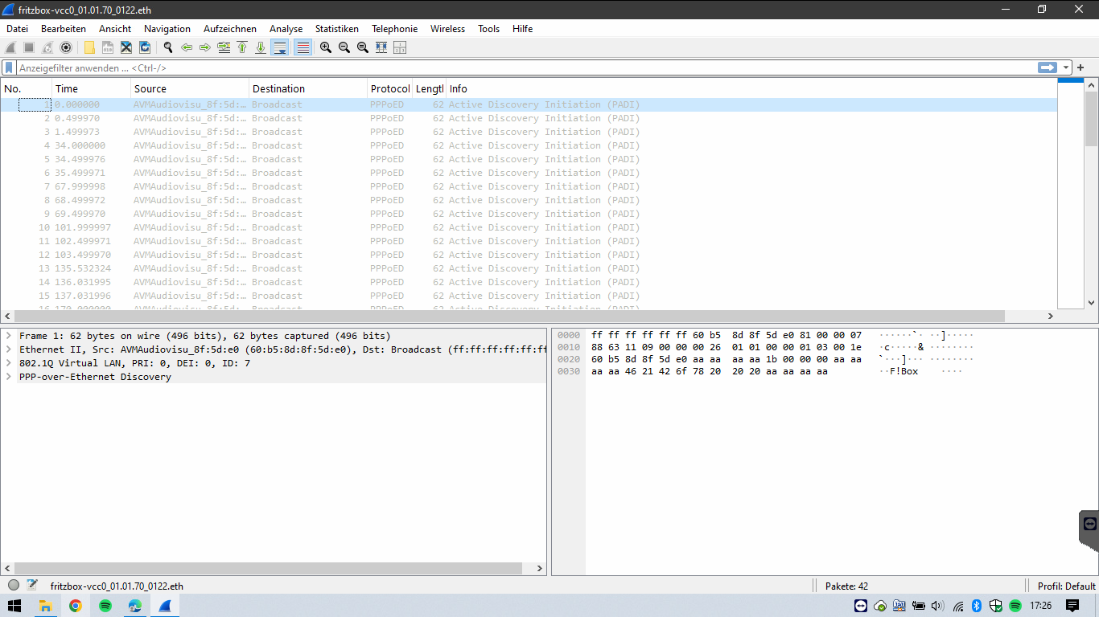Screen dimensions: 1099x617
Task: Open File Explorer from the taskbar
Action: pos(46,606)
